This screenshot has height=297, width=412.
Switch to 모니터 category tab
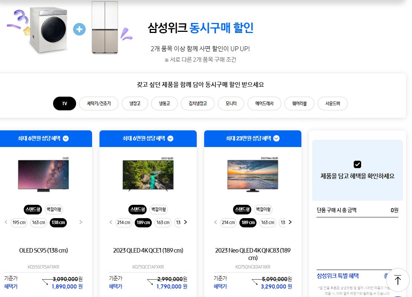231,104
